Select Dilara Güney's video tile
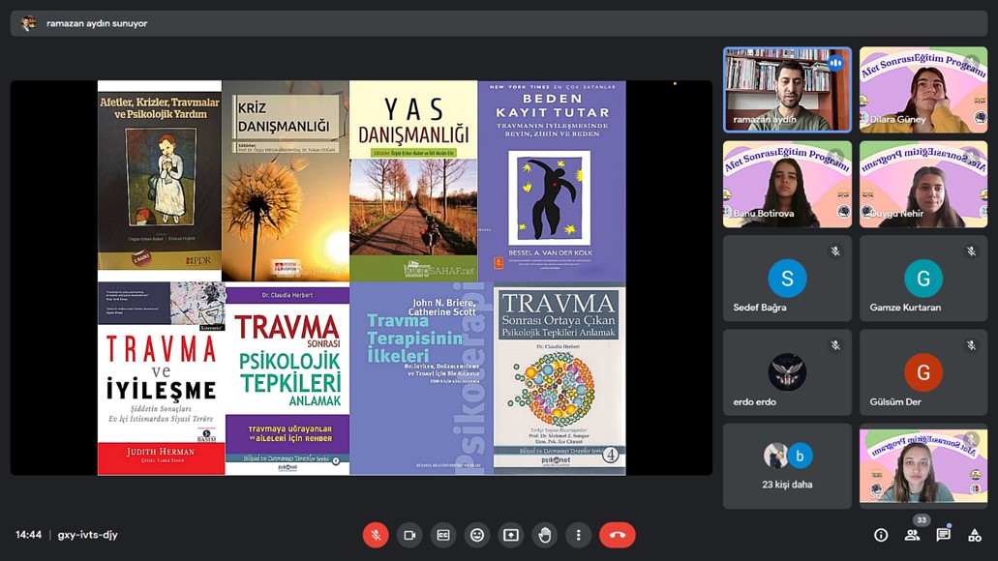Image resolution: width=998 pixels, height=561 pixels. click(x=923, y=90)
